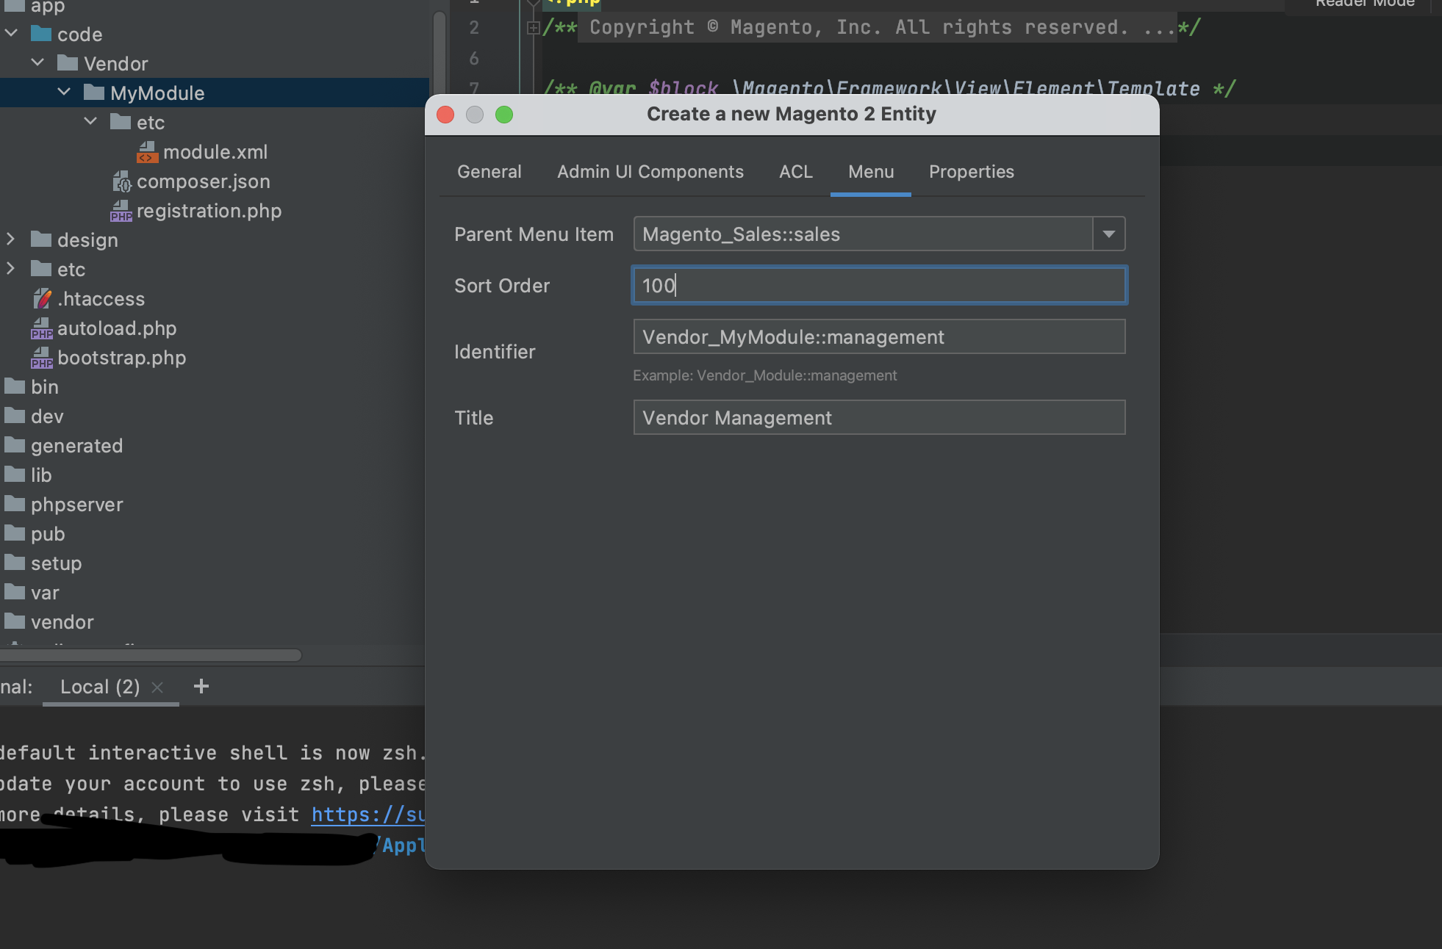The height and width of the screenshot is (949, 1442).
Task: Expand the design folder
Action: 10,239
